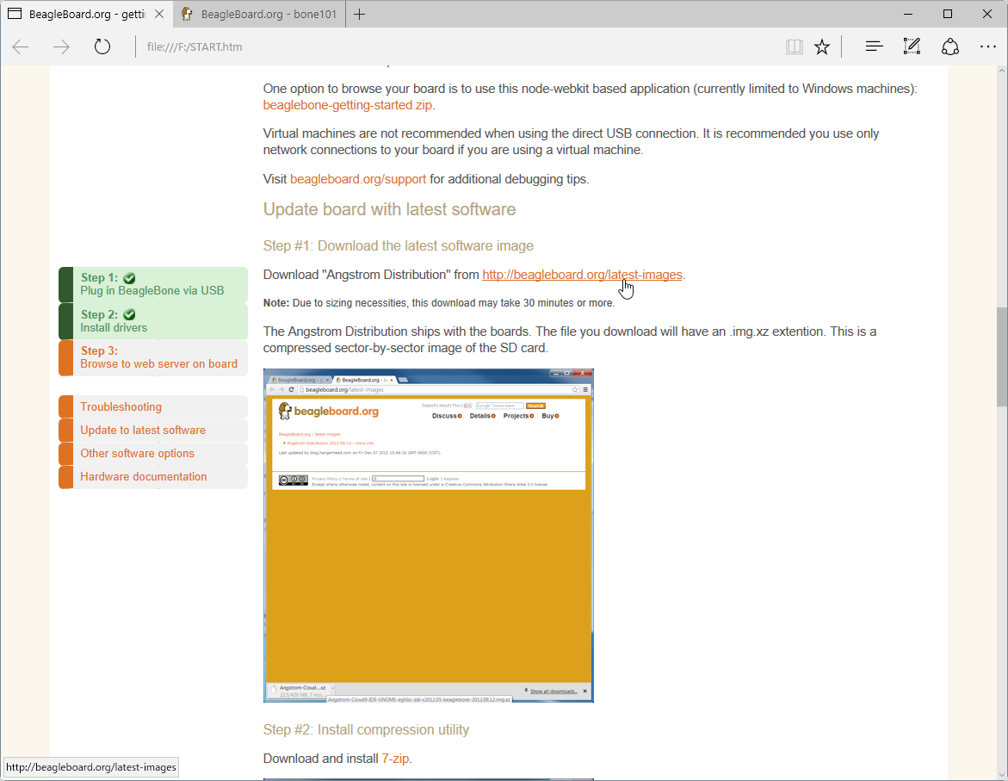Open a new tab with plus button
Viewport: 1008px width, 781px height.
[359, 14]
